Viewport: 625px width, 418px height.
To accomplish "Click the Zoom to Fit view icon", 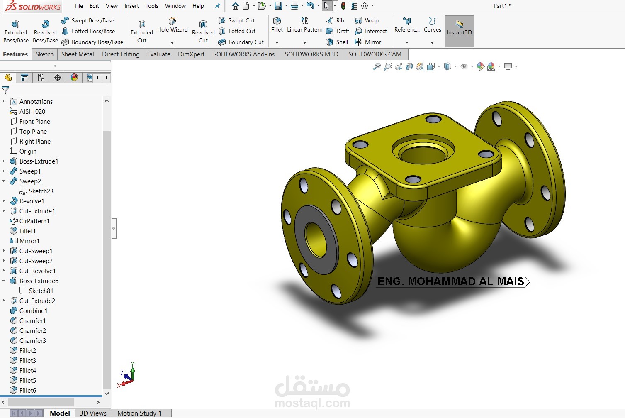I will click(x=377, y=66).
